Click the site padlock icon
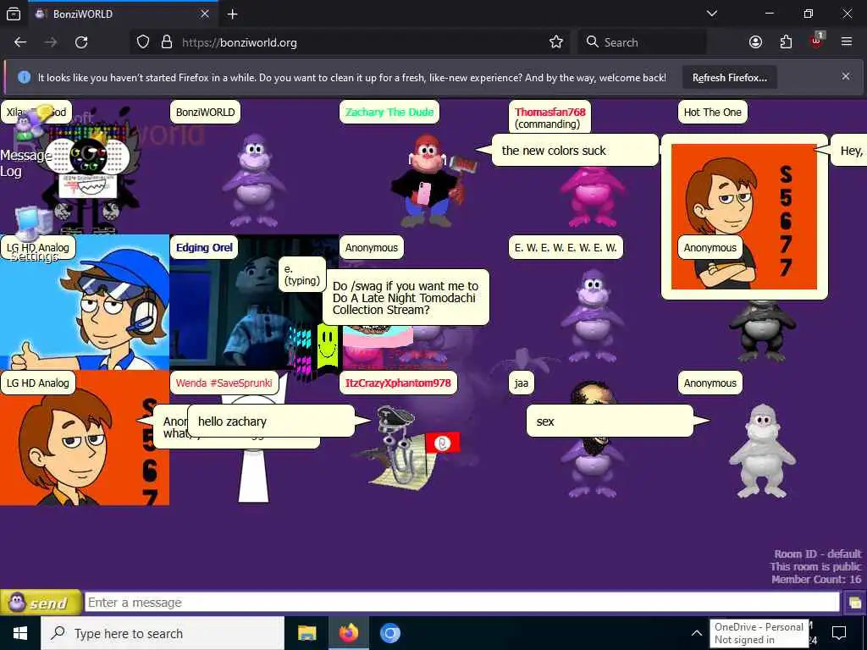 [x=167, y=42]
